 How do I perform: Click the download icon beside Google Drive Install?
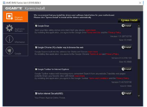123,26
